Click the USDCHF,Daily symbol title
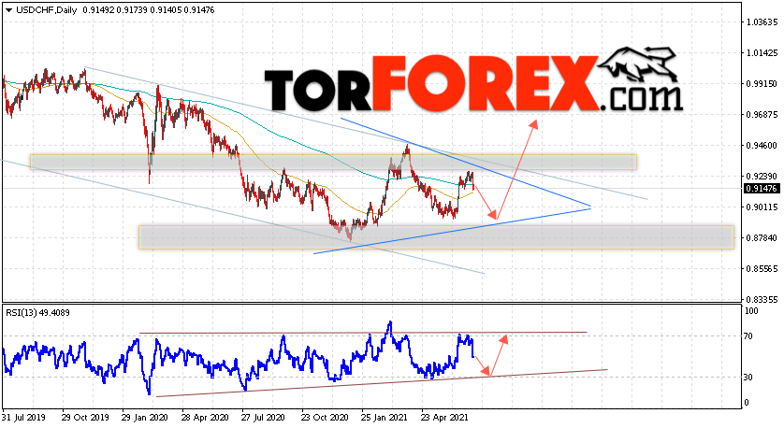 [47, 10]
